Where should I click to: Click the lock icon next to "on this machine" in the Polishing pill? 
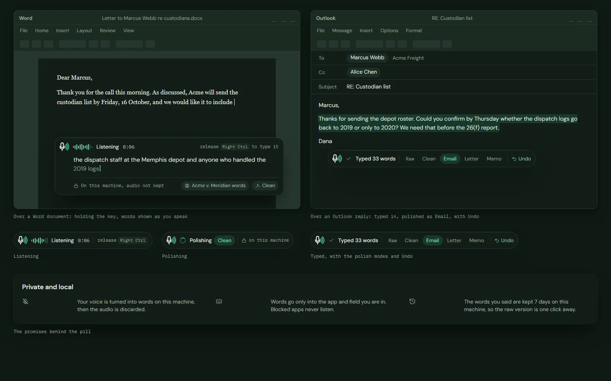pyautogui.click(x=244, y=240)
